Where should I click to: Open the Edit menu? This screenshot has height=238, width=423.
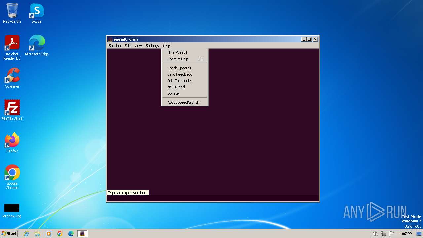click(x=128, y=46)
